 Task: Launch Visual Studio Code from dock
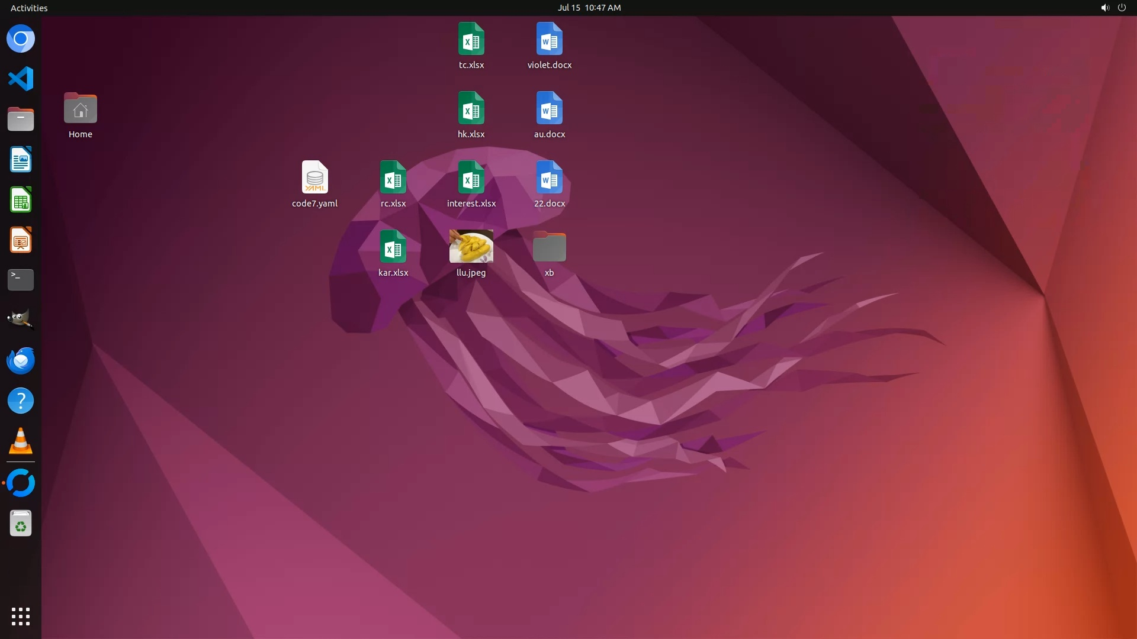(x=21, y=79)
